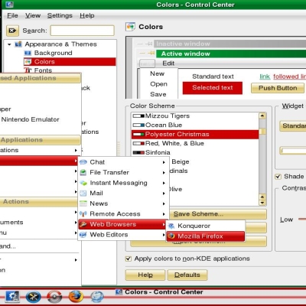Click in the Search input field
Image resolution: width=306 pixels, height=306 pixels.
point(82,31)
